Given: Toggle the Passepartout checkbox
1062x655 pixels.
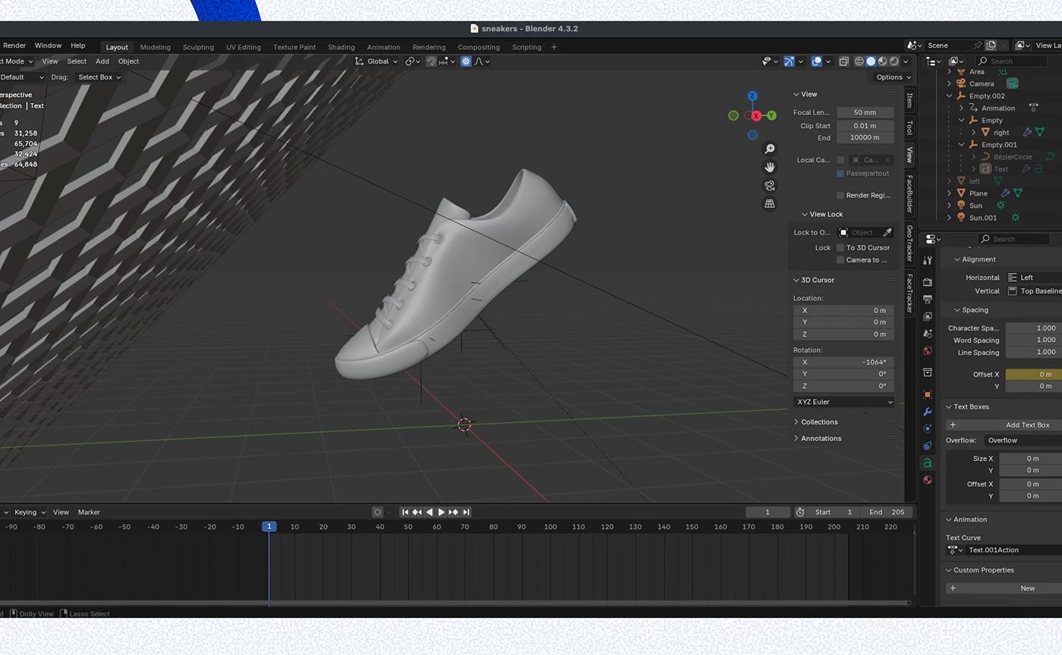Looking at the screenshot, I should point(840,174).
